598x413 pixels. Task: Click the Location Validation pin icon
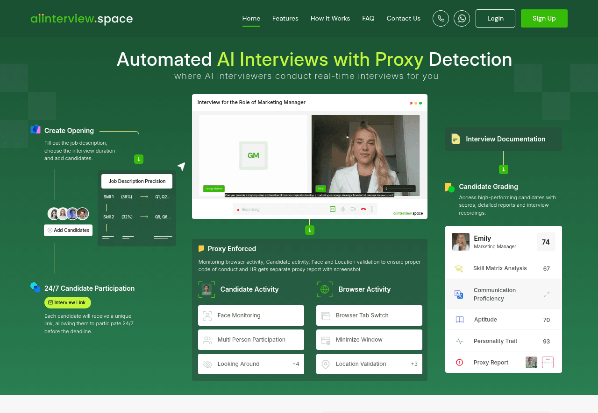[x=326, y=364]
